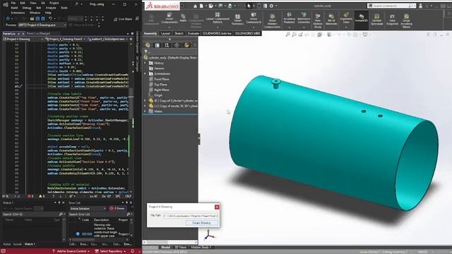Open FeatureManager design tree tab icon
The width and height of the screenshot is (452, 254).
click(x=148, y=45)
